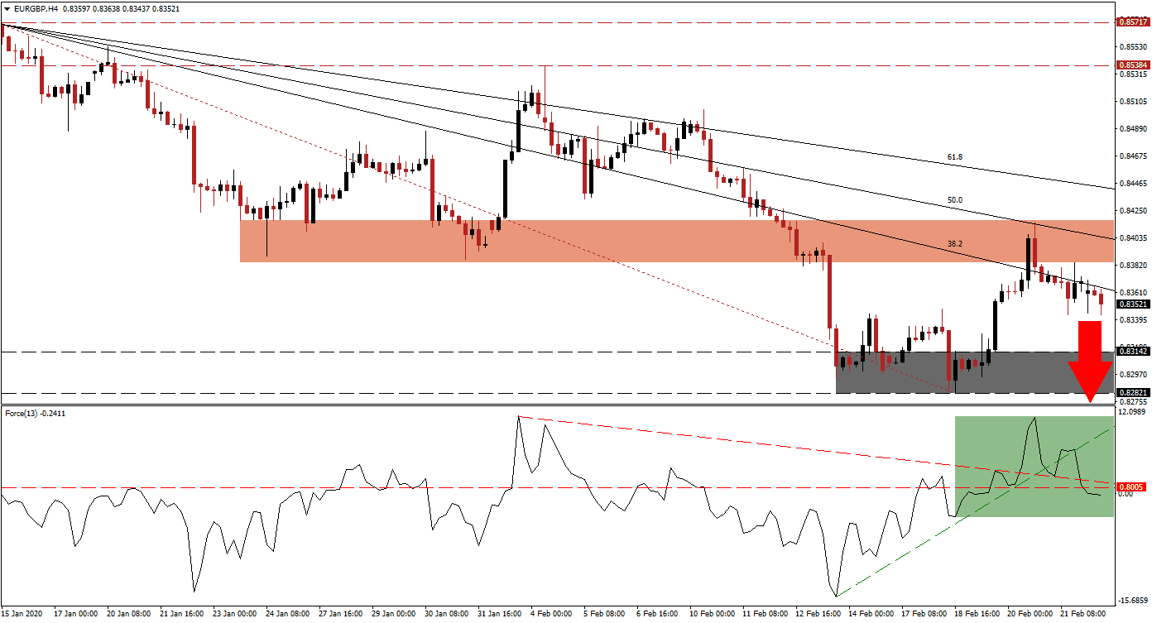This screenshot has height=623, width=1152.
Task: Click the 0.85384 red price marker
Action: [x=1132, y=64]
